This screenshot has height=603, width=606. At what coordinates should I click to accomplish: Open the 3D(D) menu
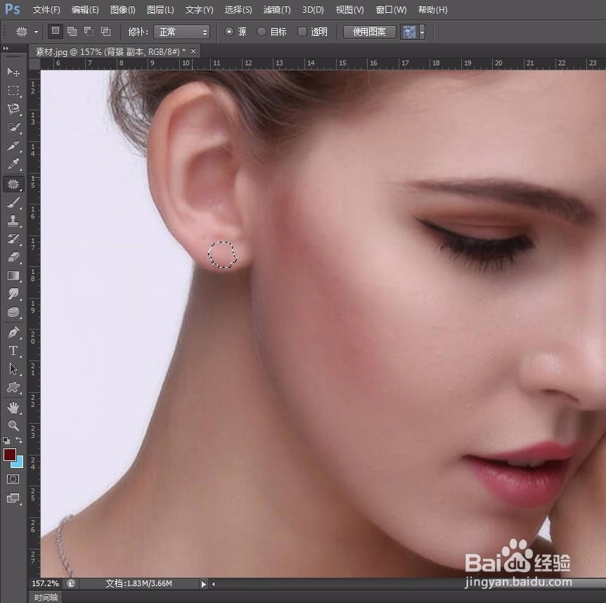[x=313, y=10]
